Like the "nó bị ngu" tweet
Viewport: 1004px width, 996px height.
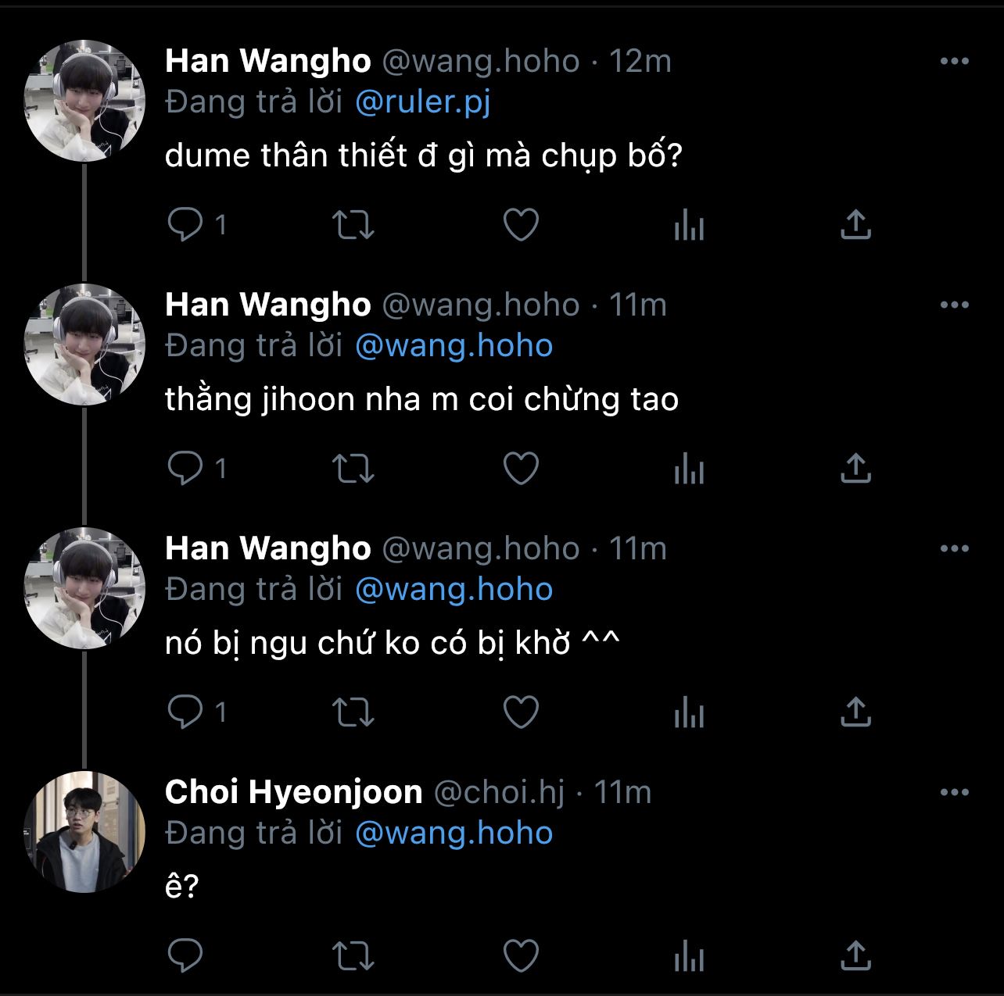click(521, 712)
